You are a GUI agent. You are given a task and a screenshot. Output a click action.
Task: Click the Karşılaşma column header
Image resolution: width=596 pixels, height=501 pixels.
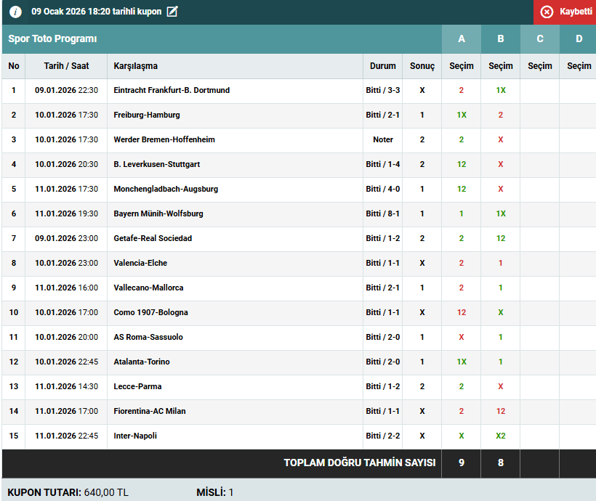(x=136, y=66)
